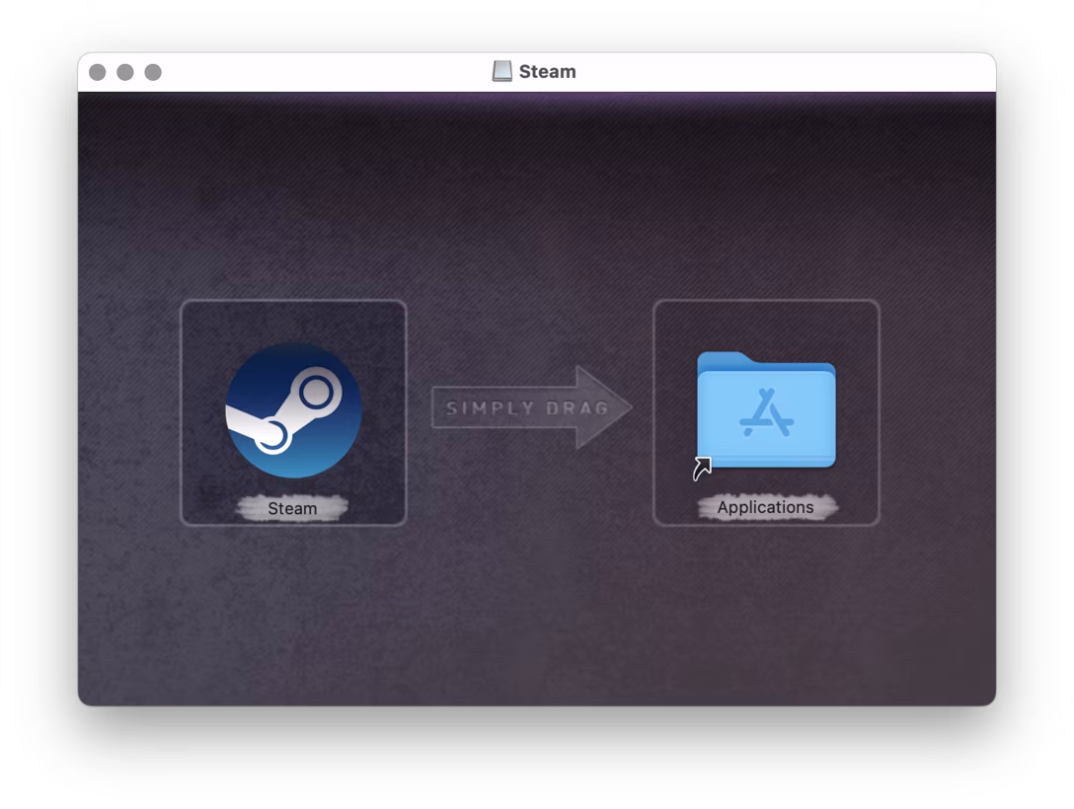Click the Steam label under the app icon

(x=292, y=508)
